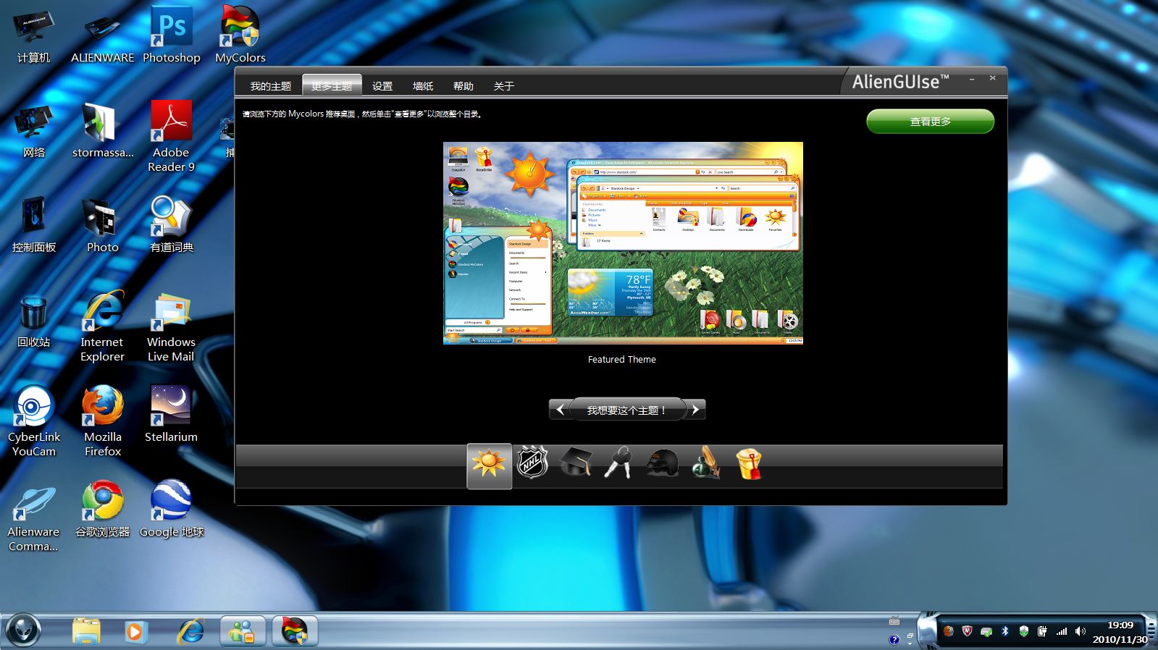Open Internet Explorer from the taskbar
This screenshot has height=650, width=1158.
191,632
